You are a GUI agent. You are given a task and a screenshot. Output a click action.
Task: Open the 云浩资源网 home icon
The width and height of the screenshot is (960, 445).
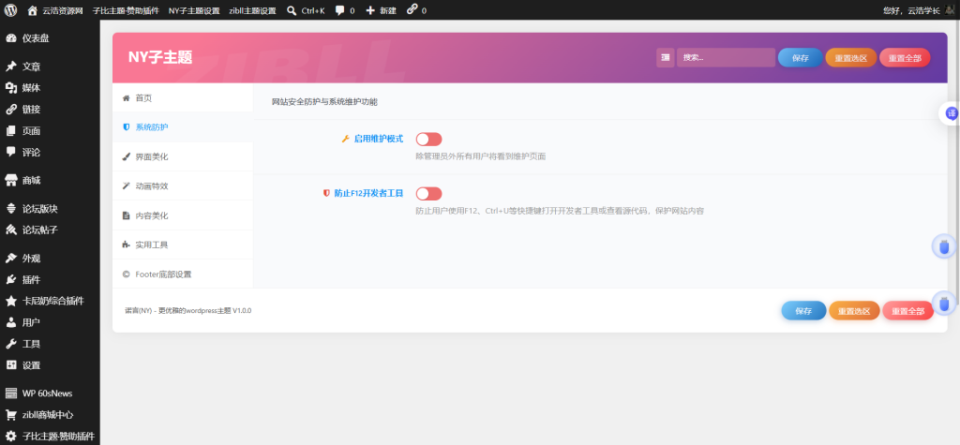click(33, 10)
